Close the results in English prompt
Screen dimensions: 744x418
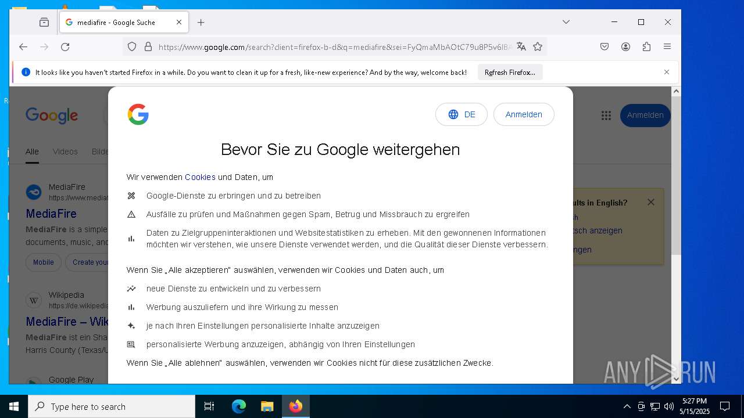point(651,202)
